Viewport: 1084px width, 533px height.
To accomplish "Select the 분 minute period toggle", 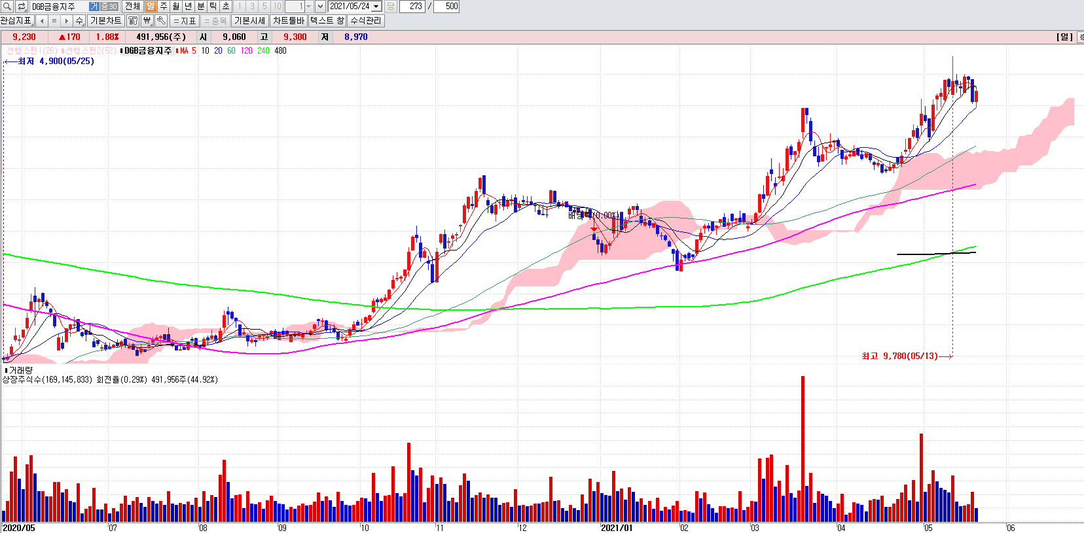I will (201, 6).
